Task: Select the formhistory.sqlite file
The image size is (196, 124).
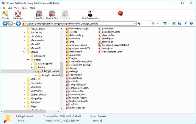Action: 77,98
